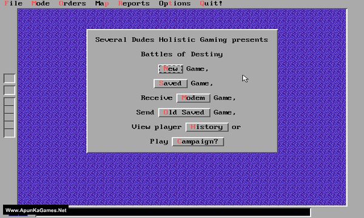The height and width of the screenshot is (218, 364).
Task: Open the Orders menu
Action: 72,4
